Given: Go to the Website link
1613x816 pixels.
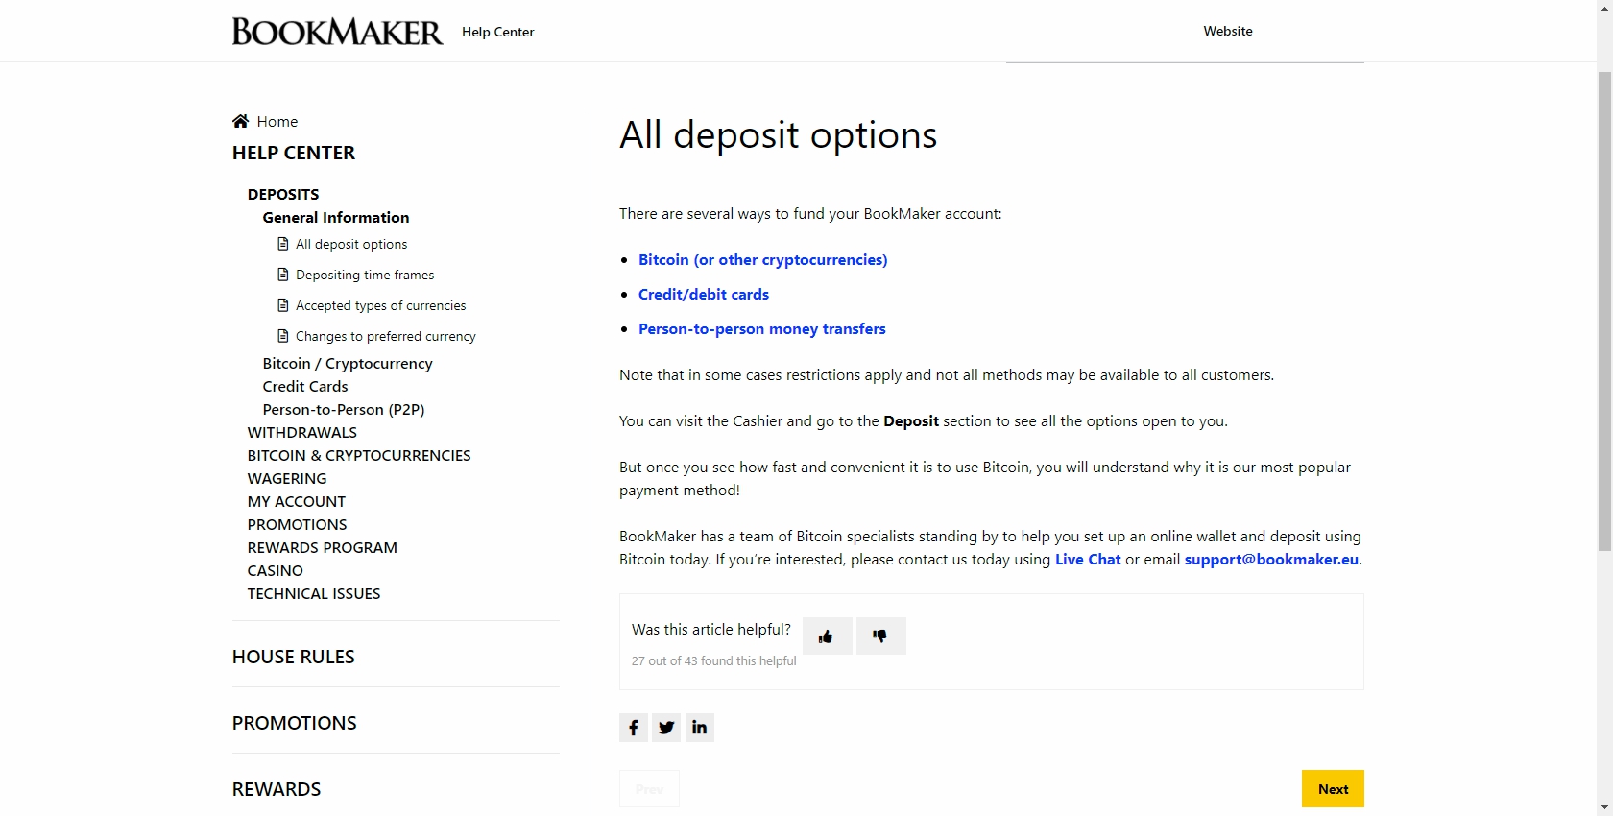Looking at the screenshot, I should [1228, 31].
